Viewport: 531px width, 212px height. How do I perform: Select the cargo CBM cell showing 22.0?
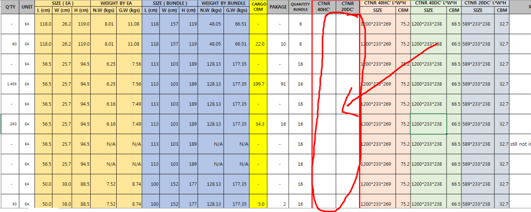tap(258, 44)
